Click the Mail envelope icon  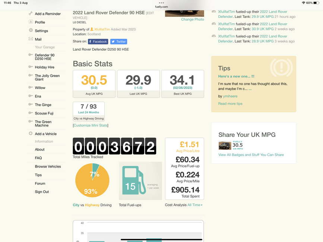tap(31, 39)
